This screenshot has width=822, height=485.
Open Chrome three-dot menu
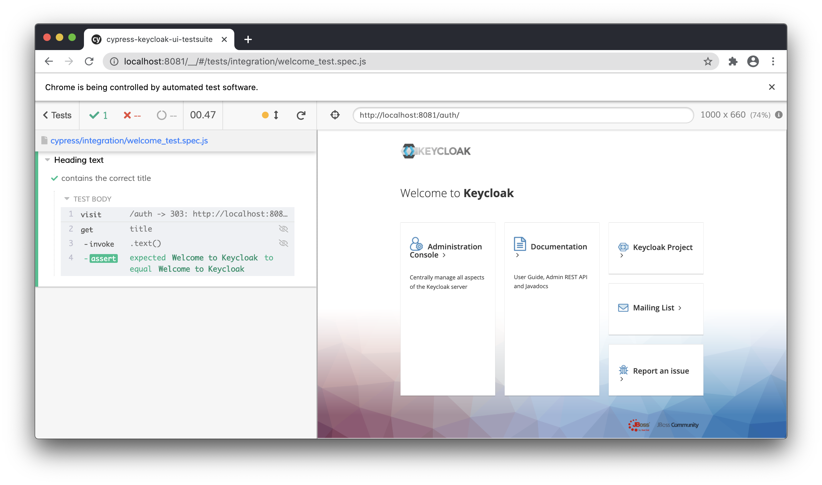coord(773,61)
